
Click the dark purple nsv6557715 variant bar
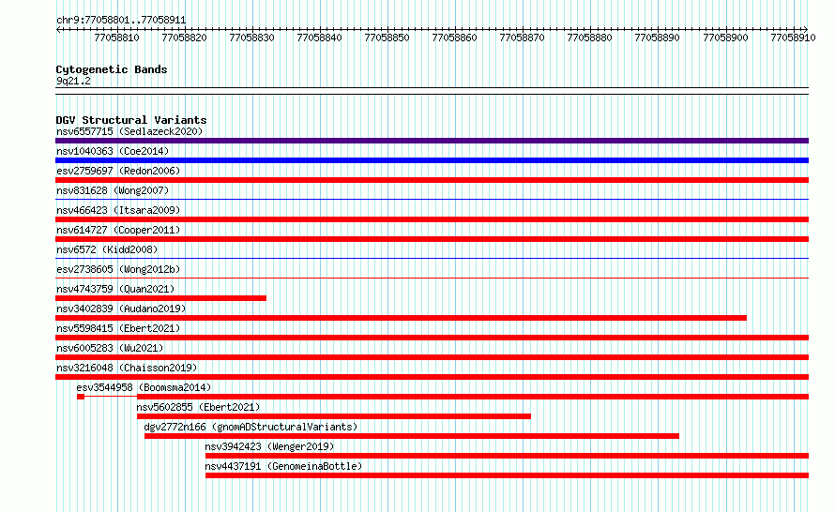tap(432, 141)
